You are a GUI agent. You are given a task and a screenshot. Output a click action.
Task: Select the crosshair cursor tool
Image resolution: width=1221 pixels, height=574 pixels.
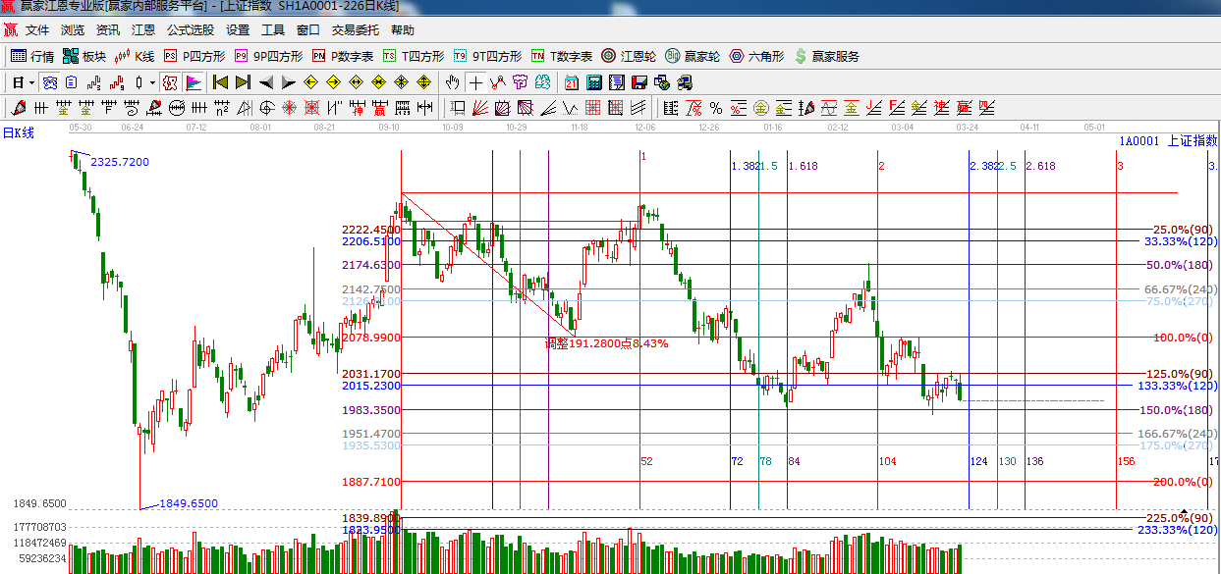(475, 82)
